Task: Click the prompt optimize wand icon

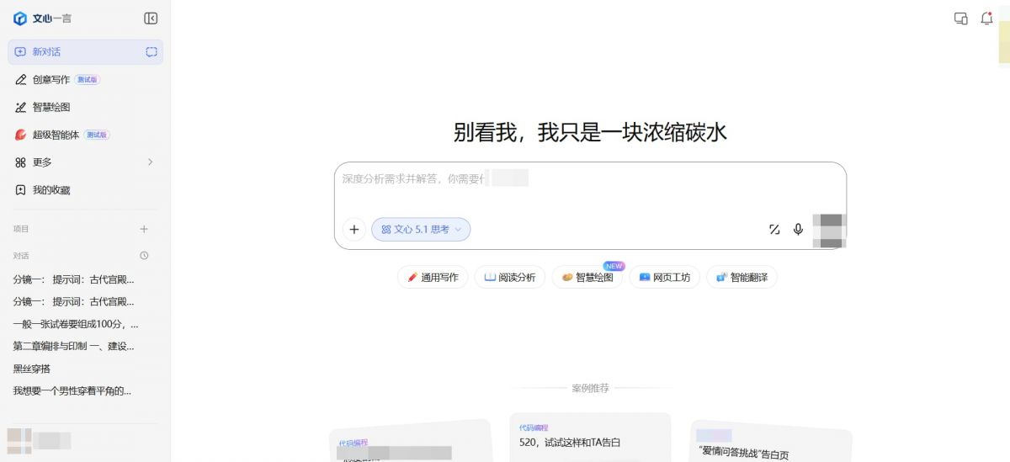Action: coord(774,230)
